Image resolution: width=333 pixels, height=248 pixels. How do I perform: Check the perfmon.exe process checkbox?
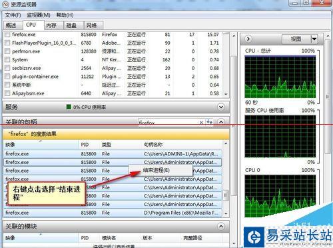coord(7,51)
